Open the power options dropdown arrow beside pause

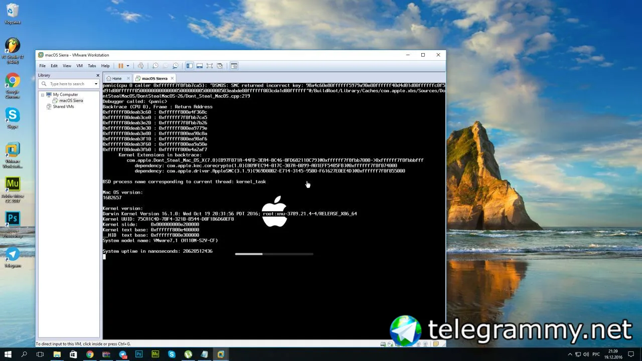[128, 66]
